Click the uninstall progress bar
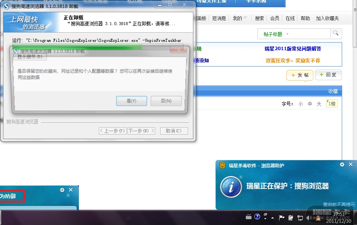 click(98, 46)
